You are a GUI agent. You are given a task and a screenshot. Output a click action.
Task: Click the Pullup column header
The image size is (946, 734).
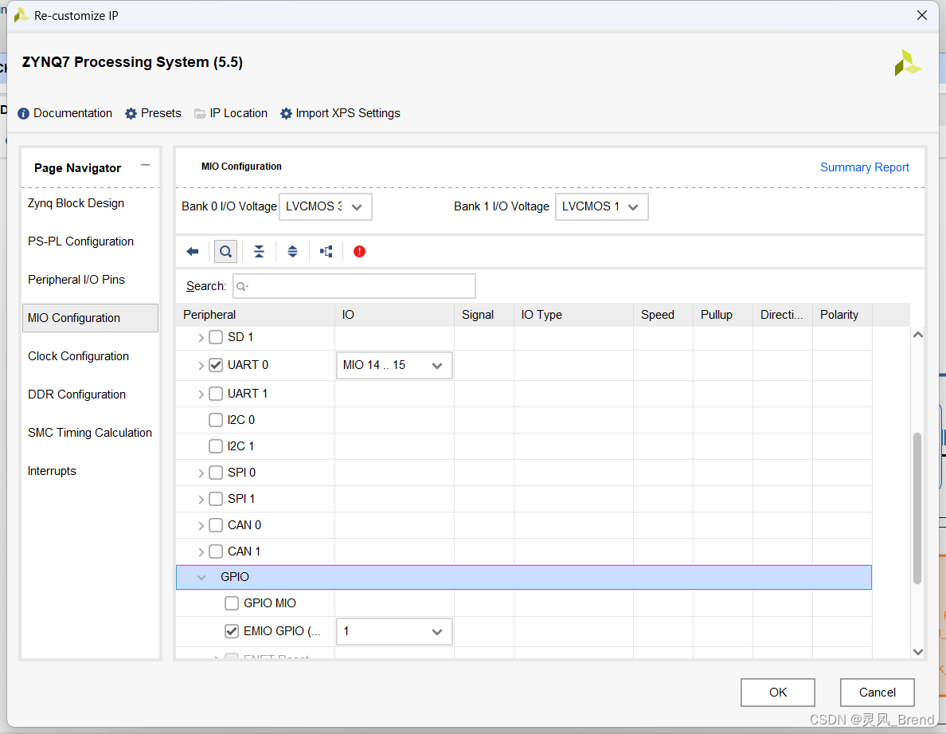[723, 315]
